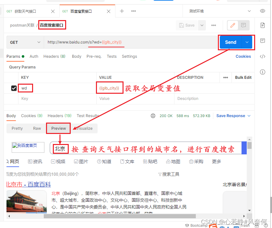Viewport: 272px width, 228px height.
Task: Select the 网页 search category
Action: click(13, 162)
